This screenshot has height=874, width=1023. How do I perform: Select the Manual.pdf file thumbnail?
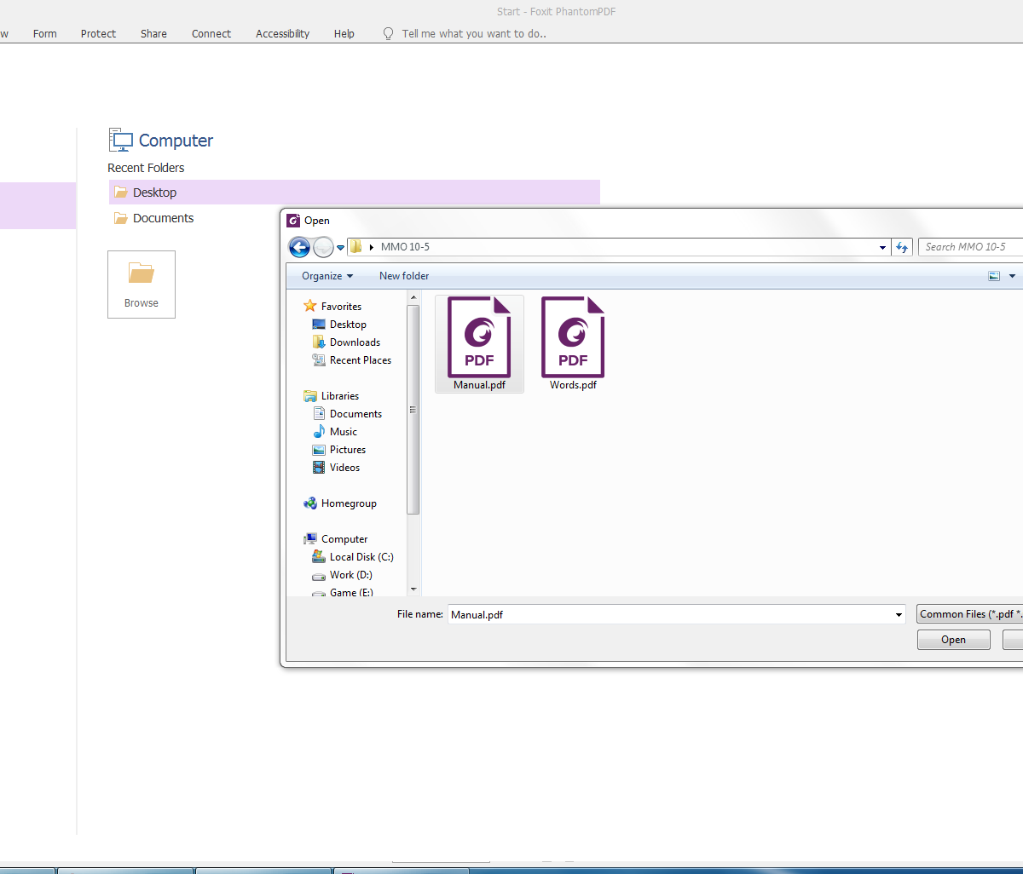(479, 343)
